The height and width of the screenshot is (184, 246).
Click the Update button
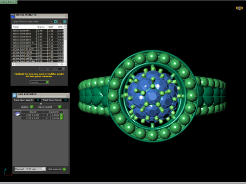point(25,107)
